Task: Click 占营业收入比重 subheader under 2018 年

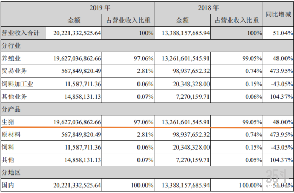Action: click(237, 20)
